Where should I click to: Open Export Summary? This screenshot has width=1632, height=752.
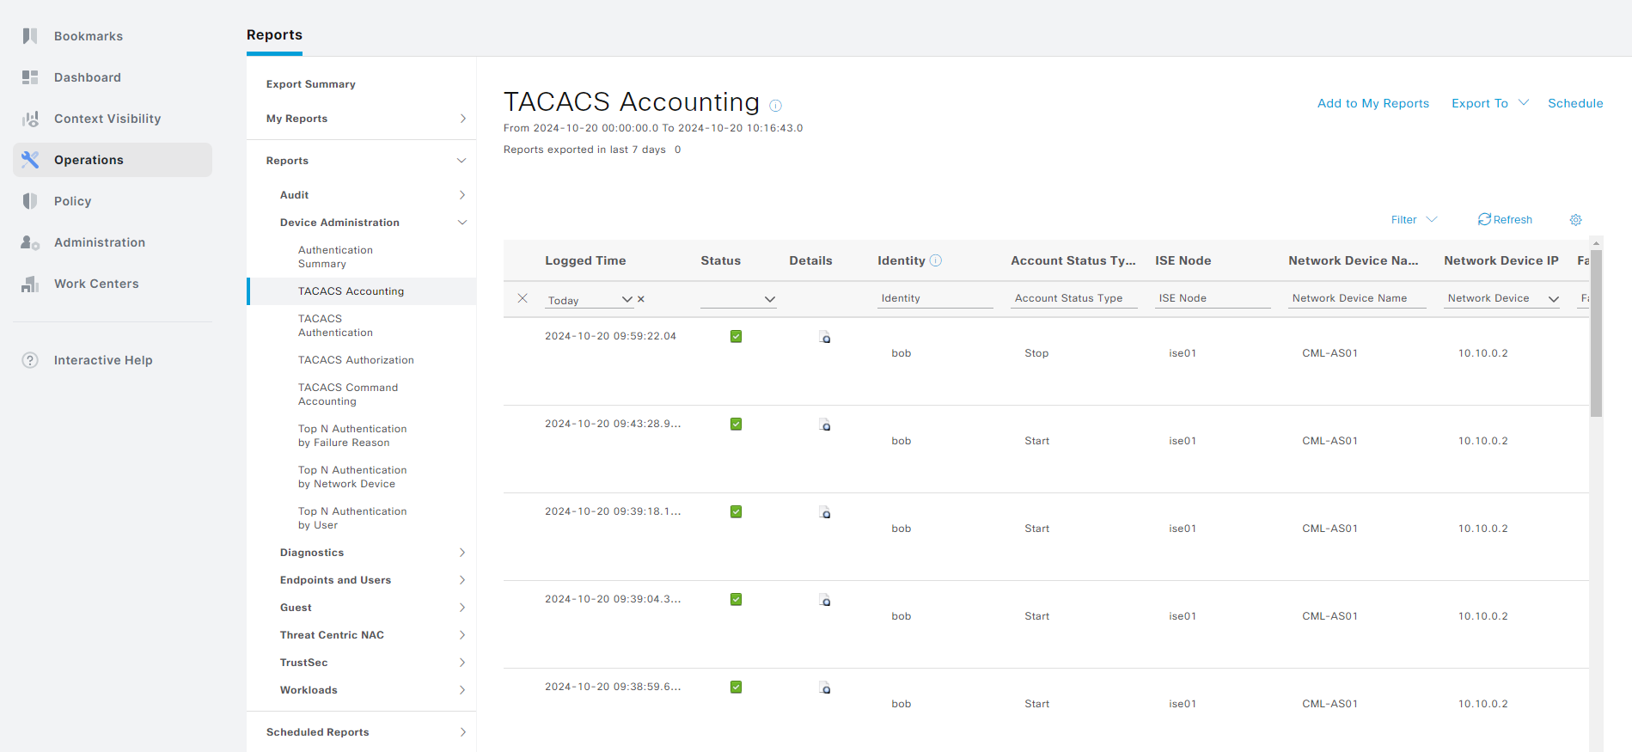(311, 84)
